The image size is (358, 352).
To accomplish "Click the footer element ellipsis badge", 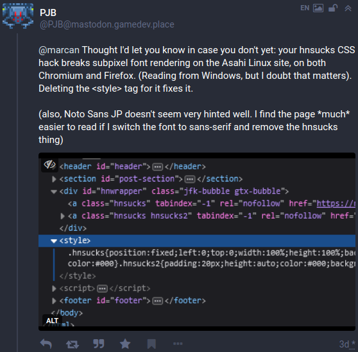I will point(158,301).
